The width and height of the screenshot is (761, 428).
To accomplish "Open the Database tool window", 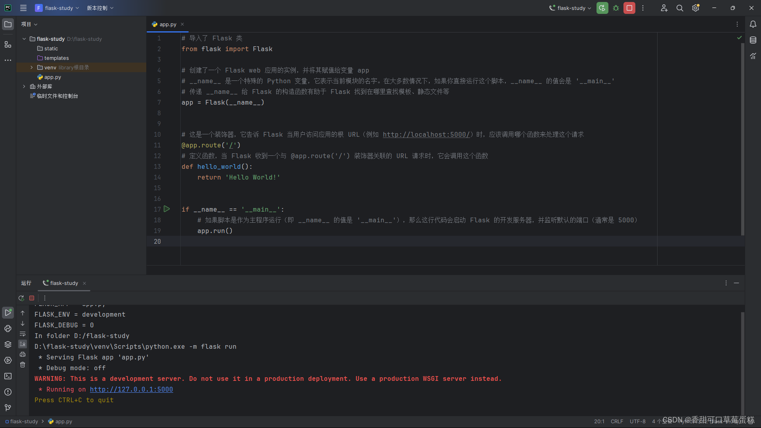I will coord(753,40).
